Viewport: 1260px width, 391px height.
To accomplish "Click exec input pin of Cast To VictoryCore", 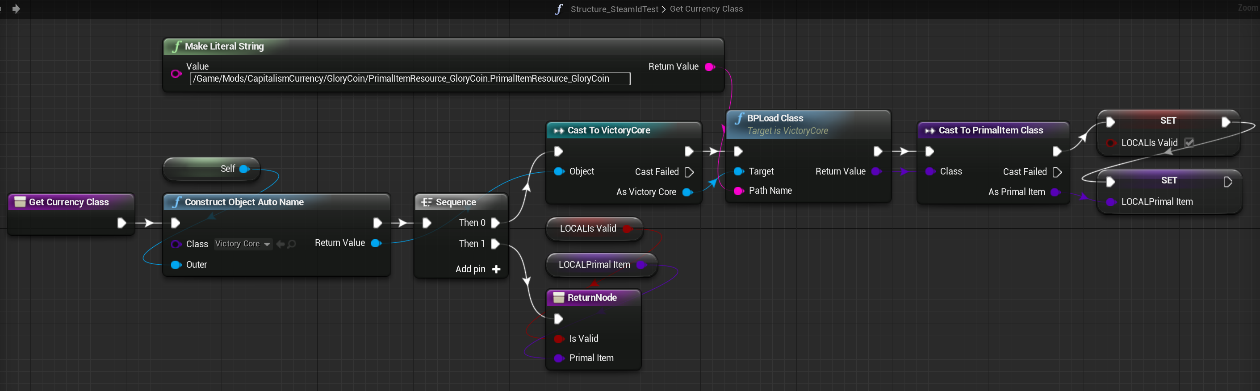I will (559, 151).
